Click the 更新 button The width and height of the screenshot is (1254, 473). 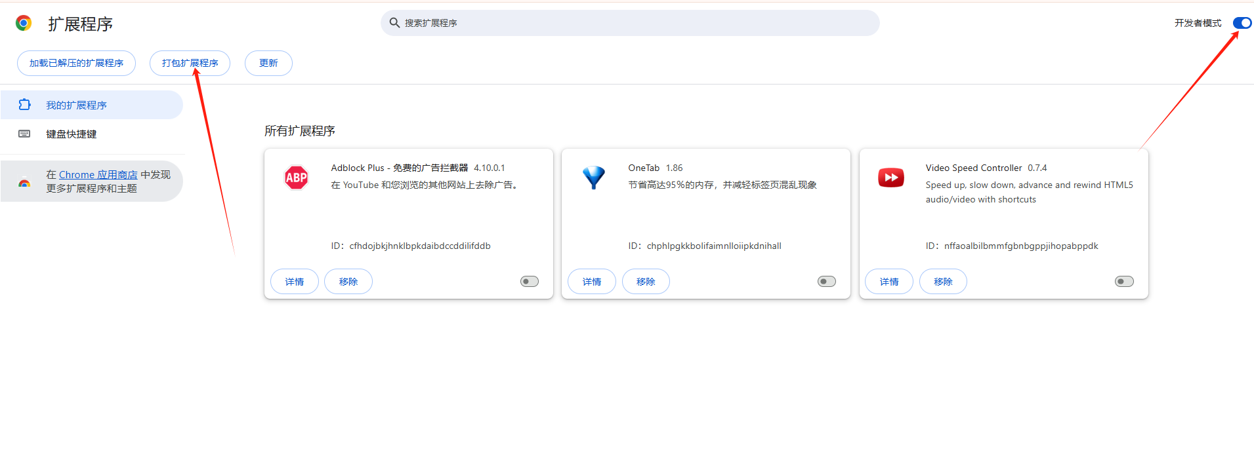coord(268,63)
